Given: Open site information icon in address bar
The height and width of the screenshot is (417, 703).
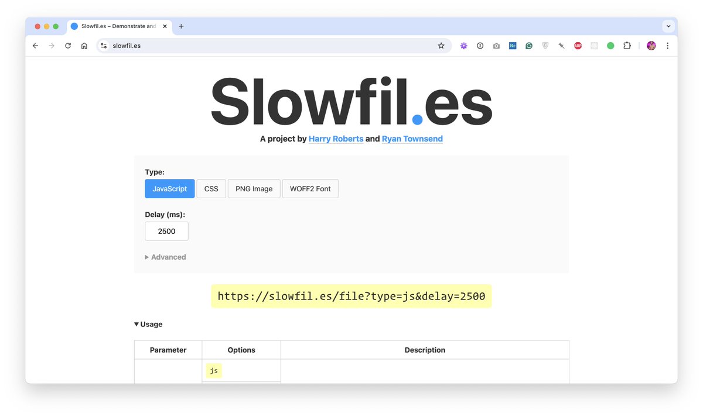Looking at the screenshot, I should (x=104, y=46).
